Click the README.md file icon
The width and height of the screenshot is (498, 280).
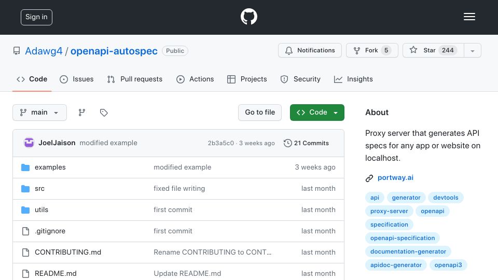26,274
